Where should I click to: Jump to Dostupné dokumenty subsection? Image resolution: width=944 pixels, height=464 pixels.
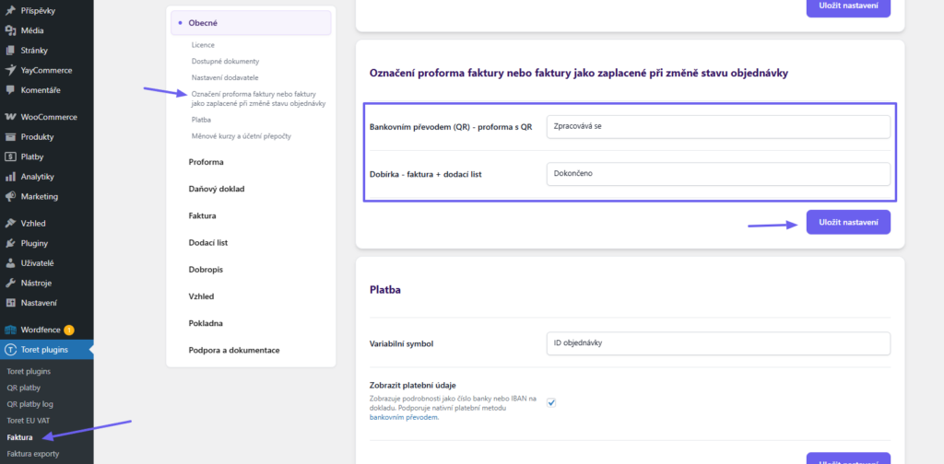[225, 62]
